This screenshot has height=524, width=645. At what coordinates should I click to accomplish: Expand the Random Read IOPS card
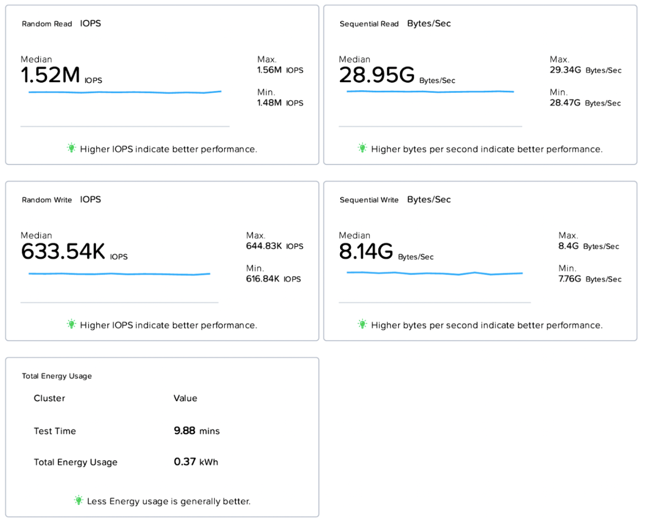162,84
